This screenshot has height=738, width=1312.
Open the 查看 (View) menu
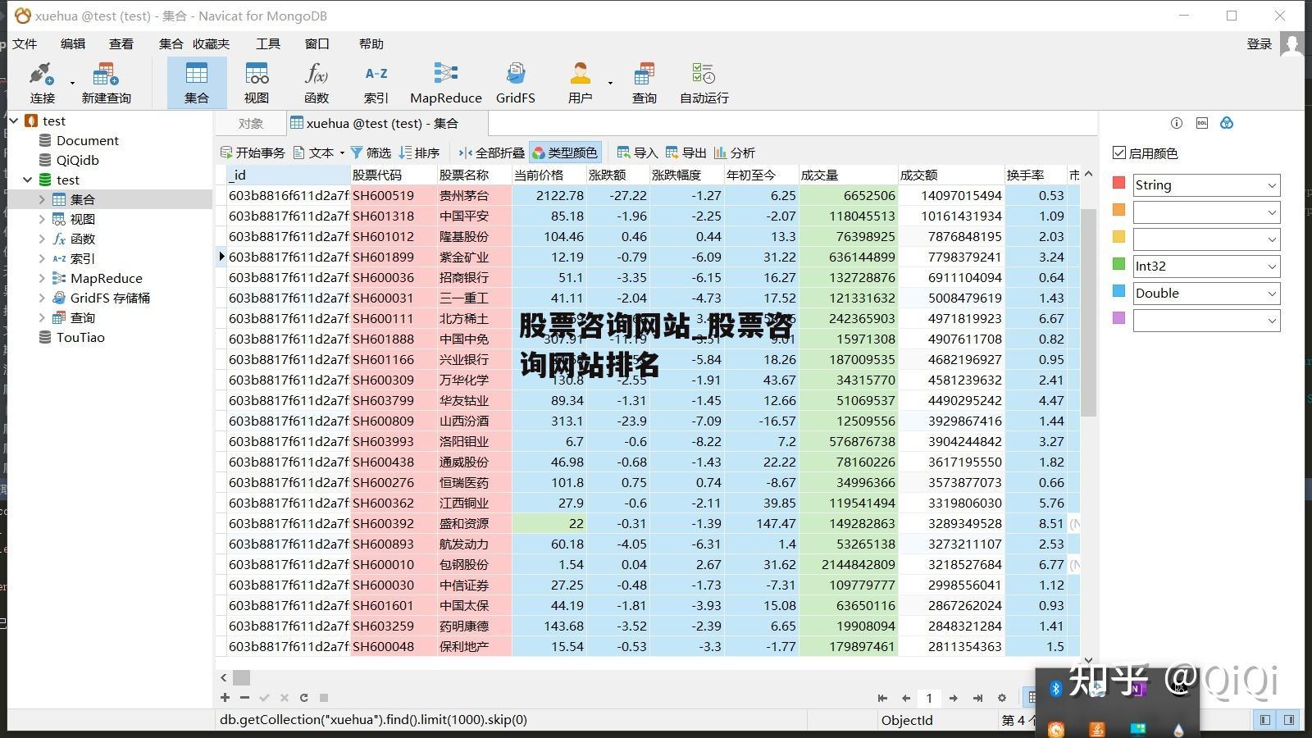click(x=121, y=43)
